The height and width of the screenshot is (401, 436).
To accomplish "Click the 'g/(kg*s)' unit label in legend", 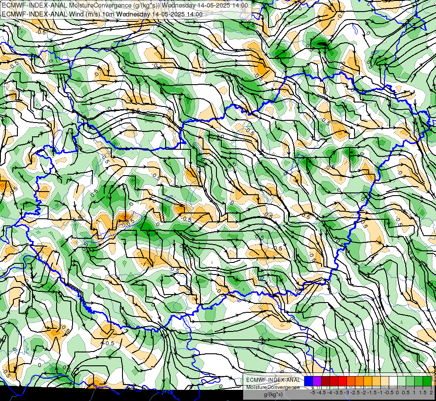I will (x=273, y=395).
